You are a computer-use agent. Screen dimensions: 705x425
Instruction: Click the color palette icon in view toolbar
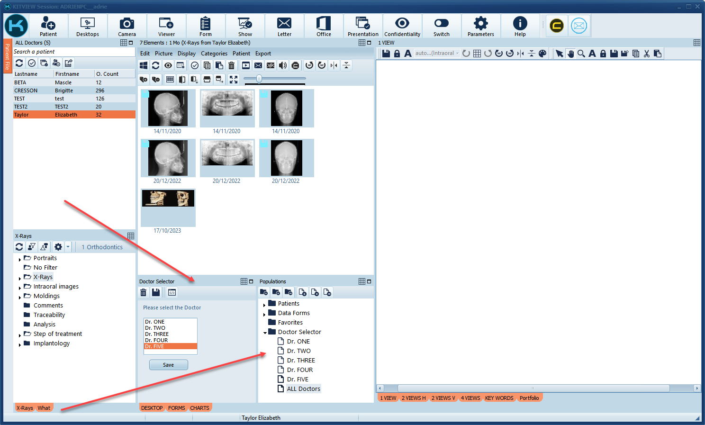click(x=542, y=54)
